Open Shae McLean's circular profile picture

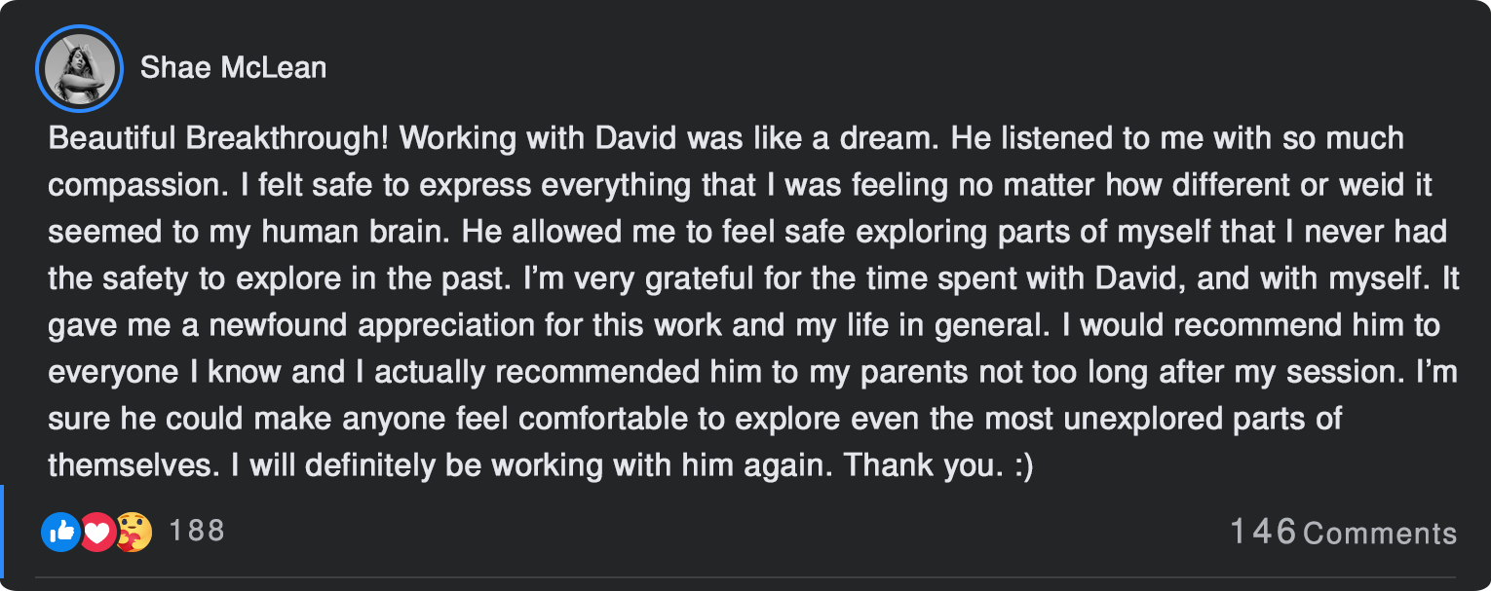tap(78, 68)
